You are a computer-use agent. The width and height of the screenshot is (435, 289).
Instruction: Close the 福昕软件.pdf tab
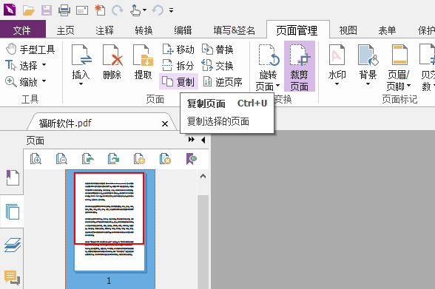tap(165, 123)
